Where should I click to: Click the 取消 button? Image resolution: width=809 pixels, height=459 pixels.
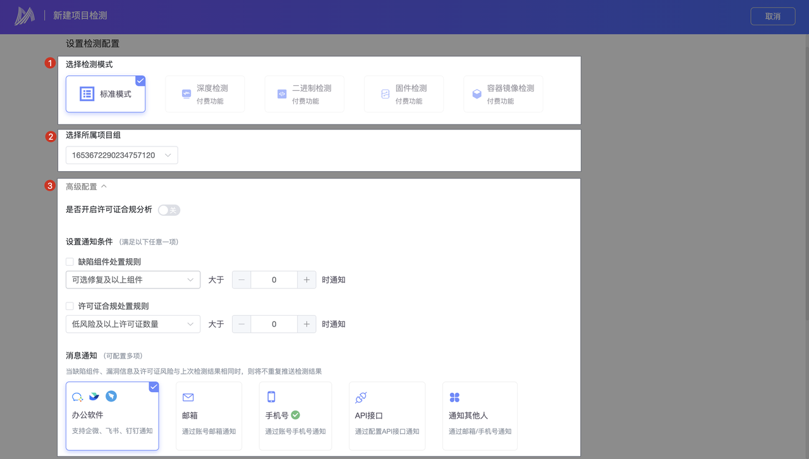772,16
